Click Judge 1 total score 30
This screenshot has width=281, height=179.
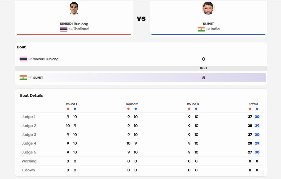pos(257,117)
